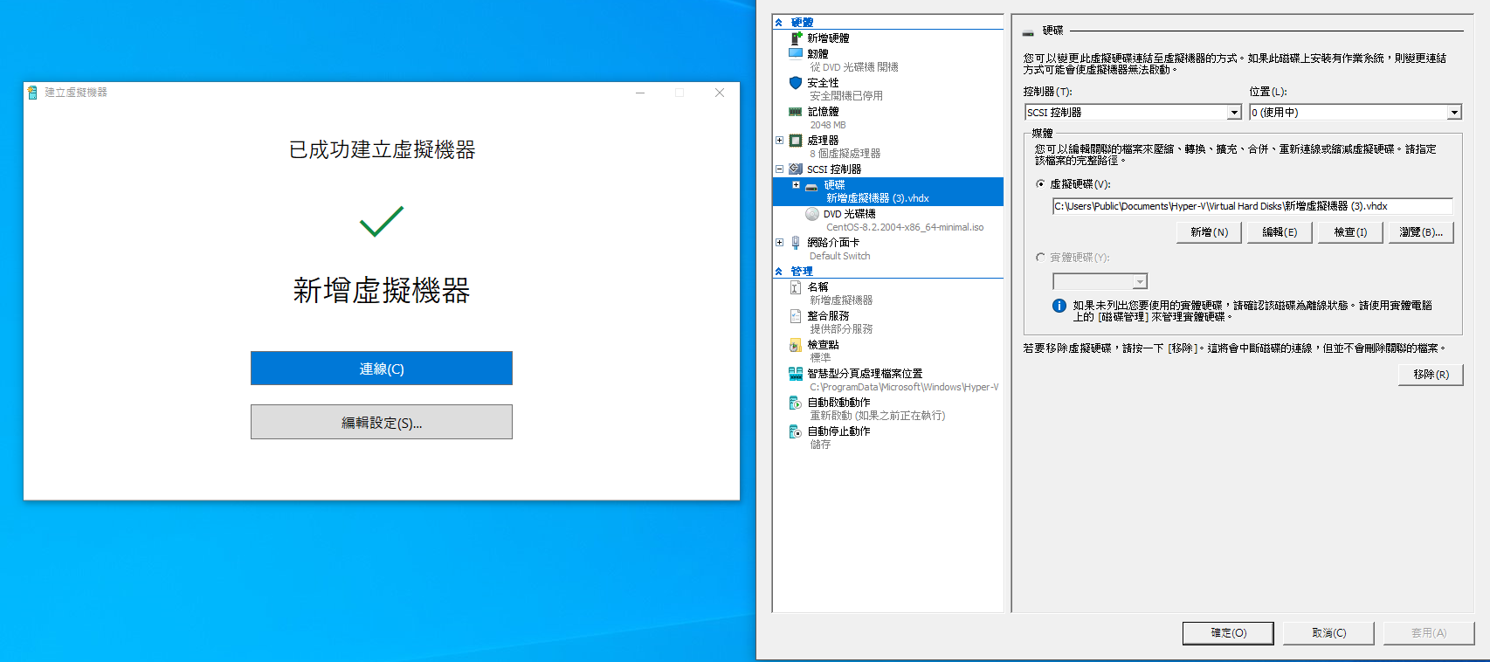Click the 連線(C) button
The width and height of the screenshot is (1490, 662).
[x=382, y=369]
